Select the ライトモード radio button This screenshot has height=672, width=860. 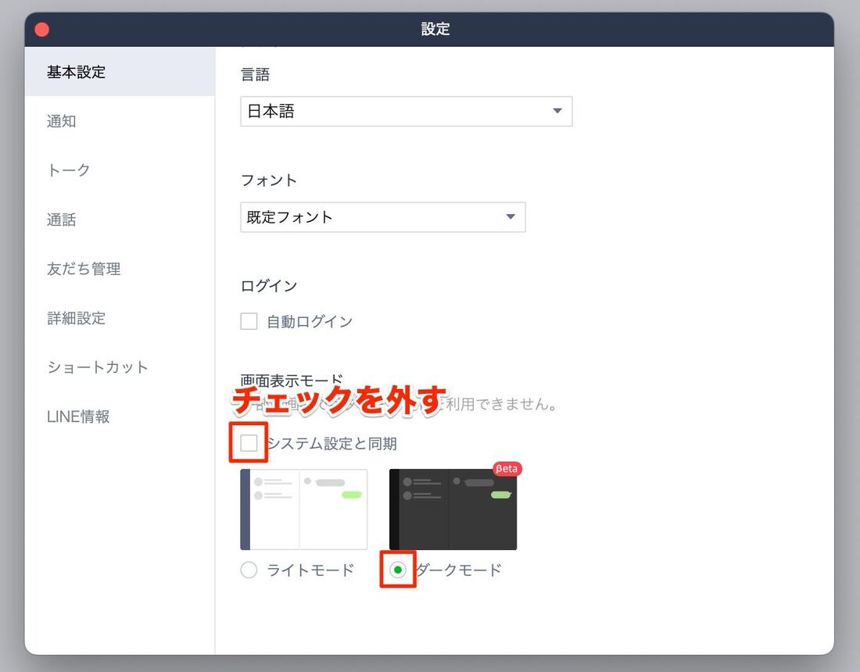[x=249, y=570]
